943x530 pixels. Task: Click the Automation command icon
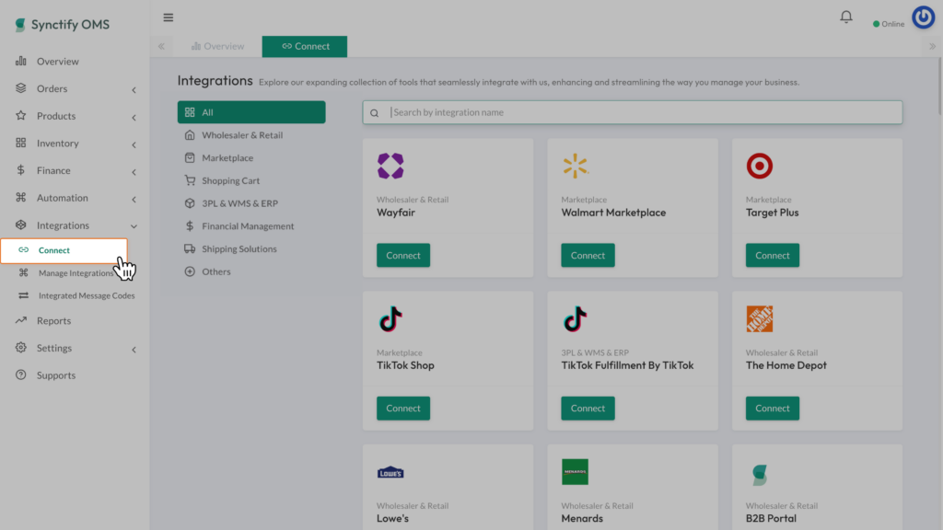(x=21, y=197)
